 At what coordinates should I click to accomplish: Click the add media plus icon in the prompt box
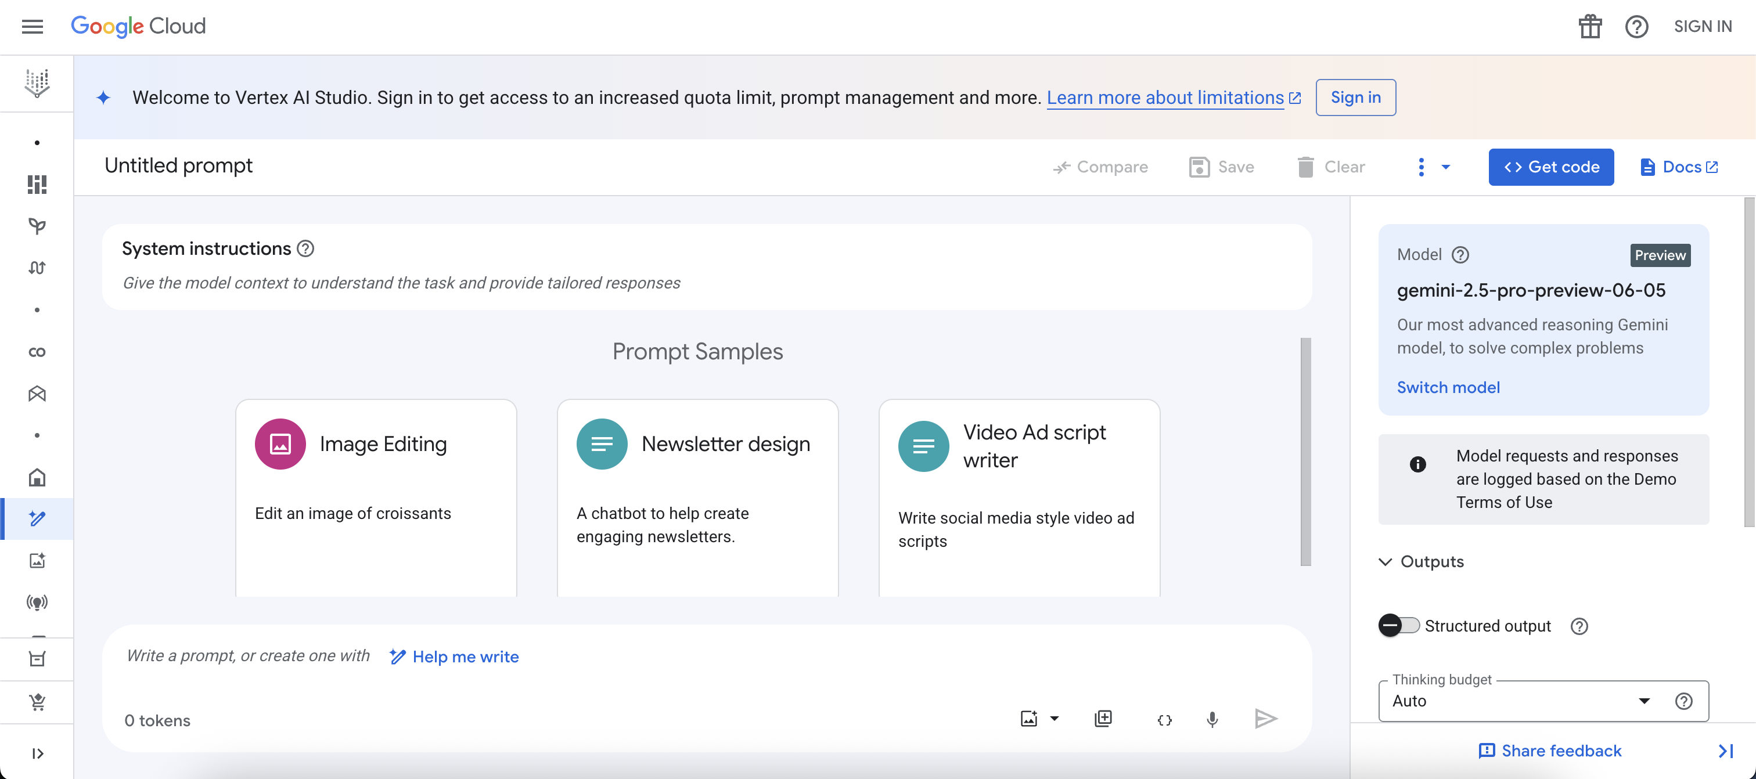1103,719
